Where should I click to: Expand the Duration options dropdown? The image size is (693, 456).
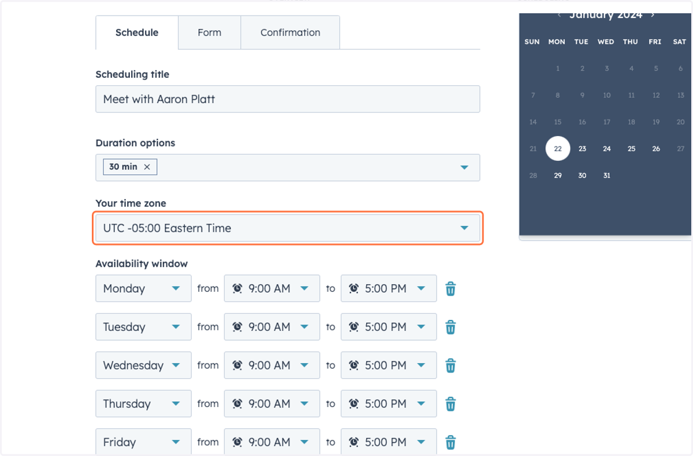pos(288,167)
